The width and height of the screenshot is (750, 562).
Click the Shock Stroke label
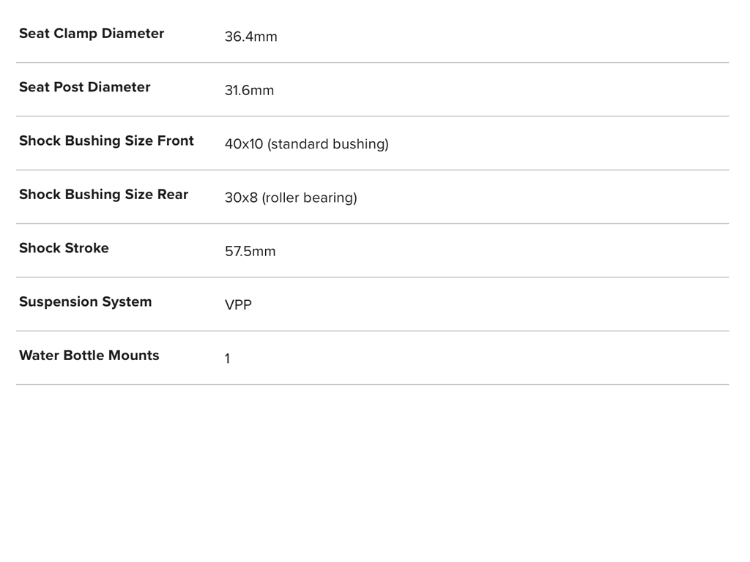point(64,248)
